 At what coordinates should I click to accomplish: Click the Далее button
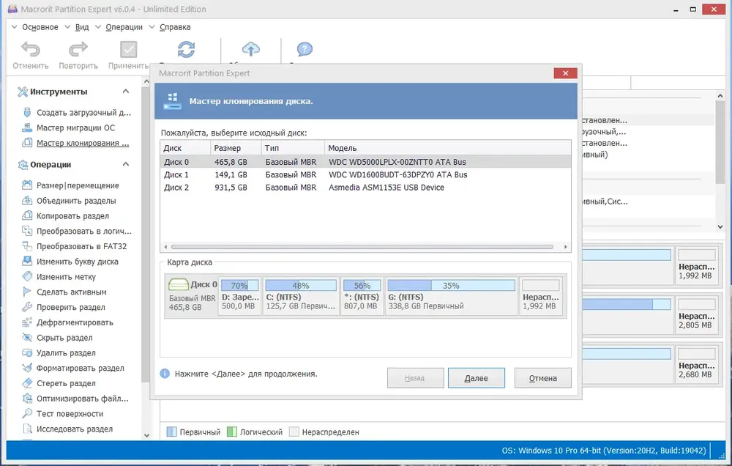tap(477, 378)
